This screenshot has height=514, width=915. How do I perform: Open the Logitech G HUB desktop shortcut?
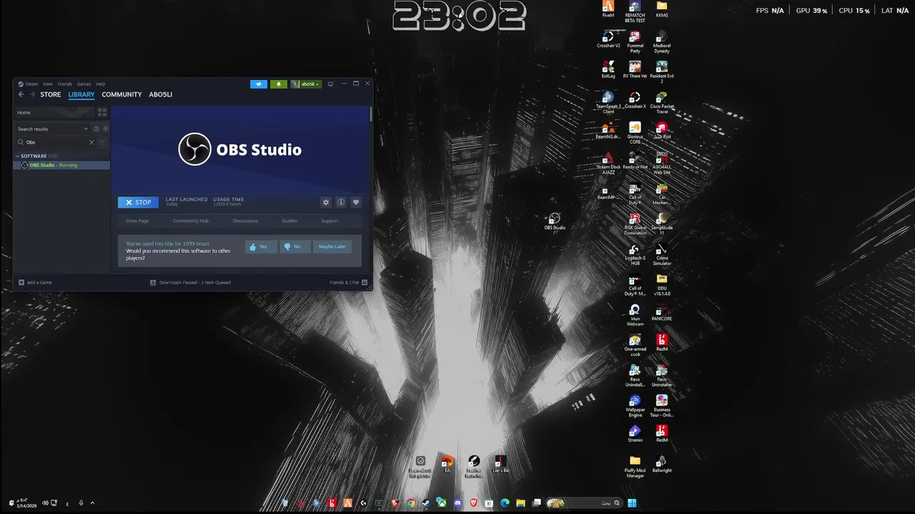(x=635, y=255)
